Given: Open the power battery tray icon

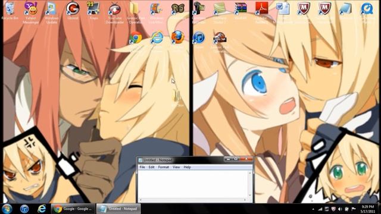Looking at the screenshot, I should [347, 209].
